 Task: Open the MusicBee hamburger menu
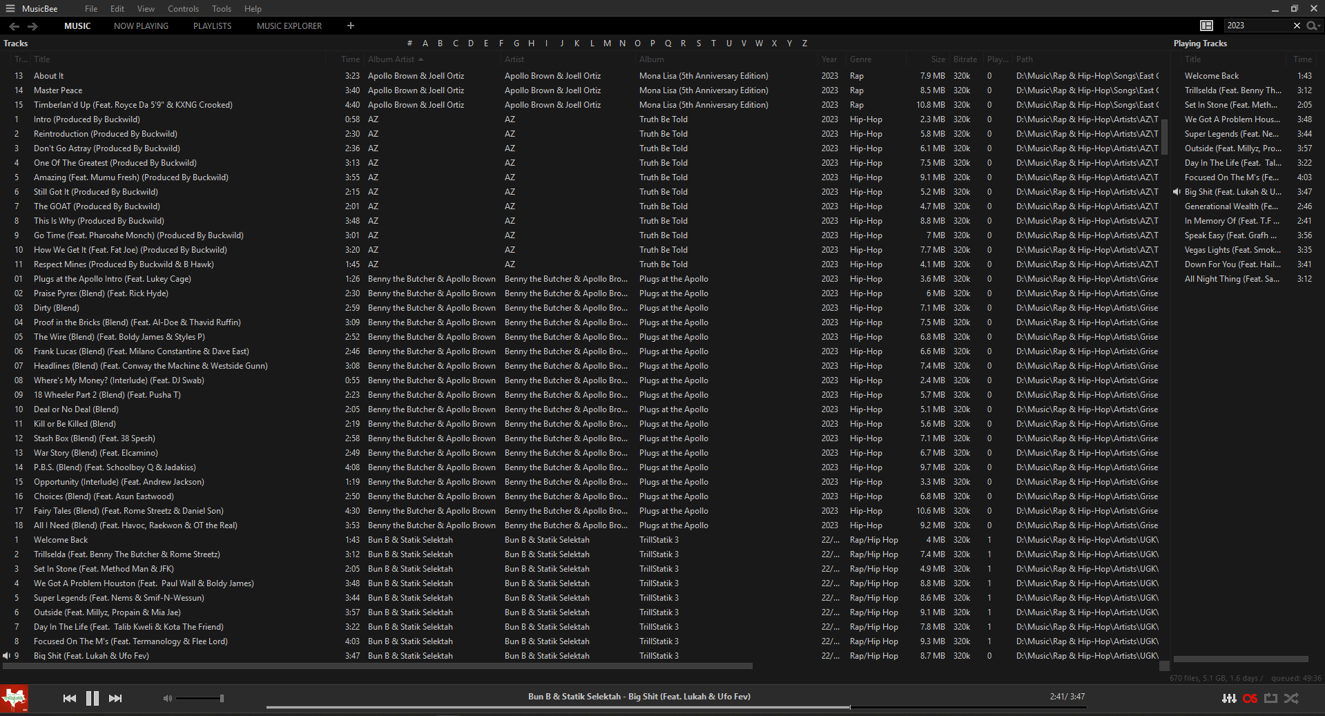[10, 8]
